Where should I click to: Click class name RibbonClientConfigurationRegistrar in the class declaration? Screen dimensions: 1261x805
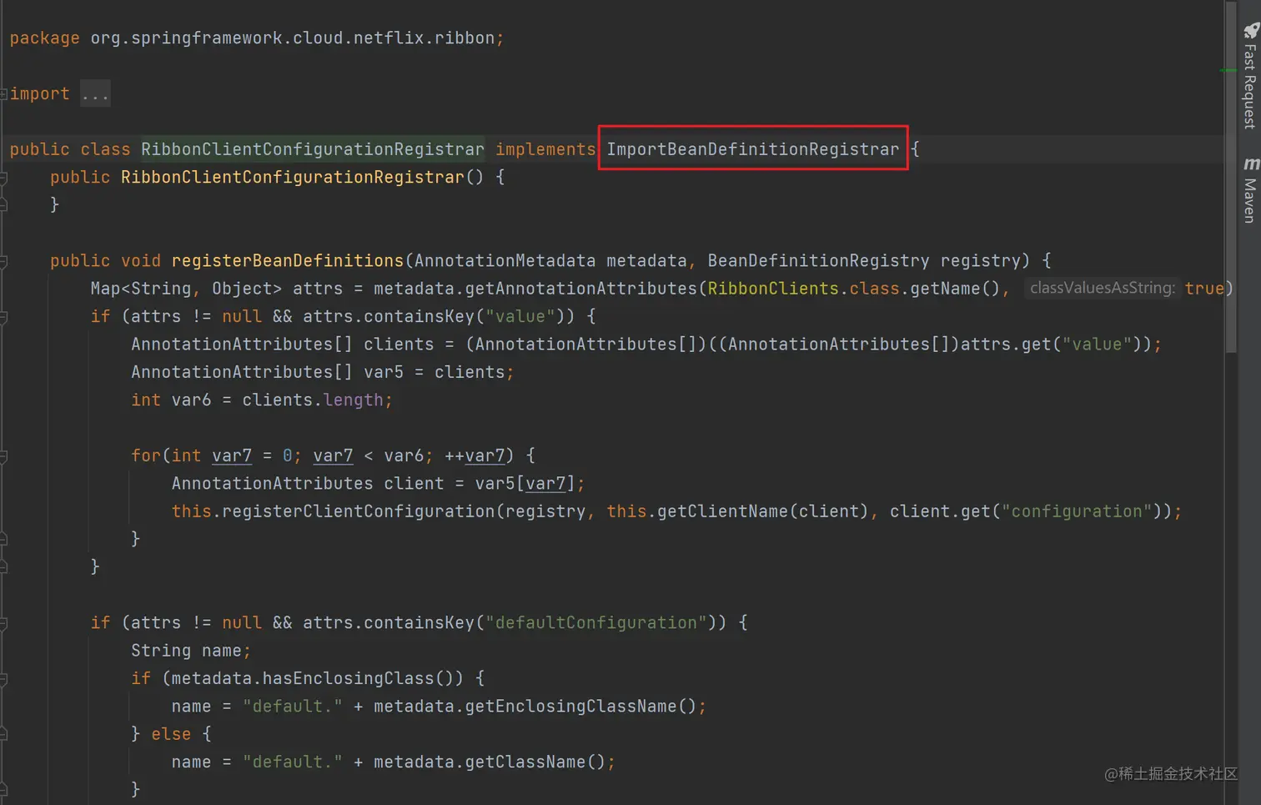[312, 149]
